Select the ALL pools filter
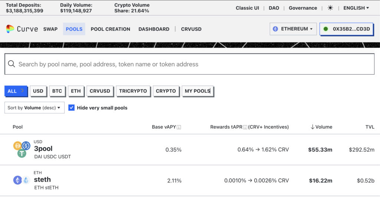The width and height of the screenshot is (380, 198). pos(16,91)
